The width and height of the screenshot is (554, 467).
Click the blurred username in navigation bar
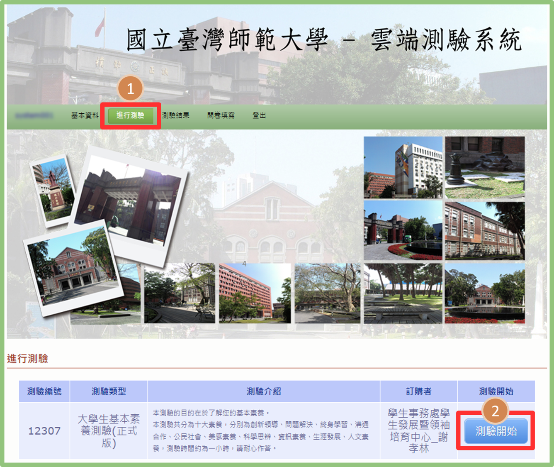click(x=34, y=115)
